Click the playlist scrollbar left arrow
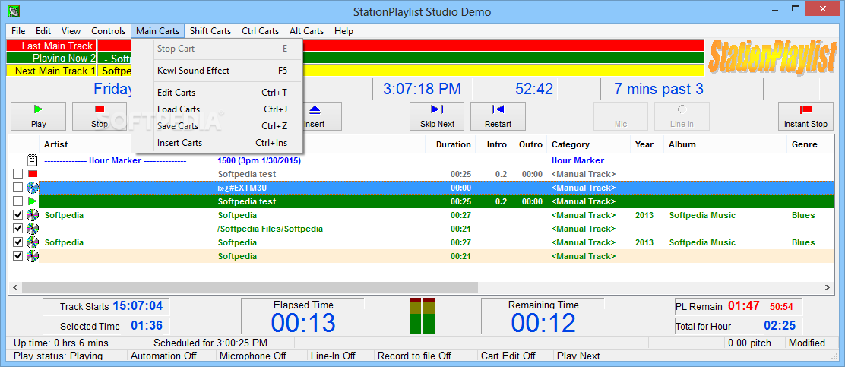 coord(15,288)
